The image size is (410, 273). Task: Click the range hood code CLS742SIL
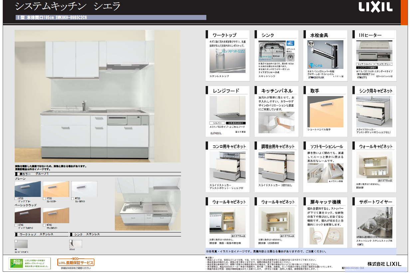216,133
